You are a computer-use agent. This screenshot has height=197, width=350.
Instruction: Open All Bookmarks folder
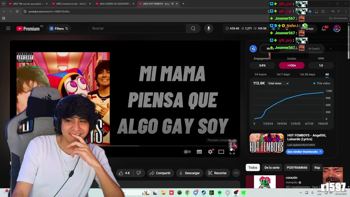click(x=338, y=18)
